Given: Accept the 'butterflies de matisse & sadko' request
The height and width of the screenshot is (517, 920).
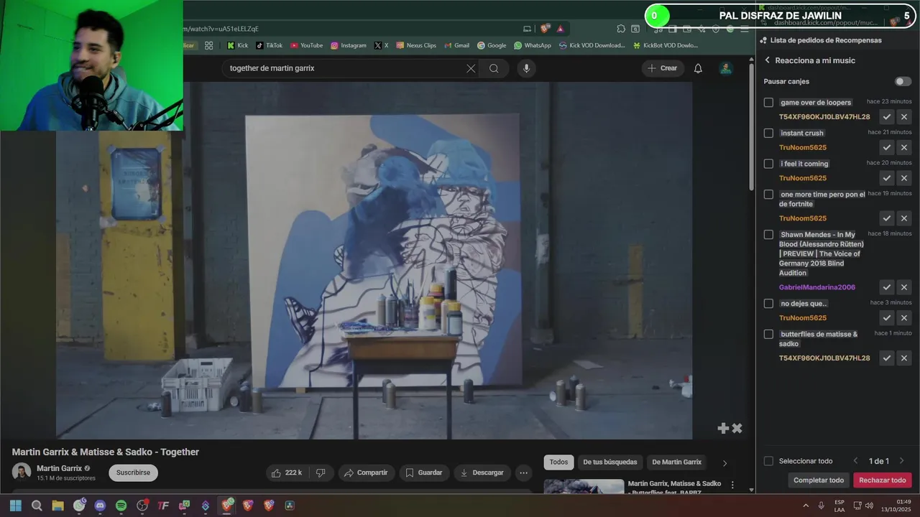Looking at the screenshot, I should pos(887,358).
